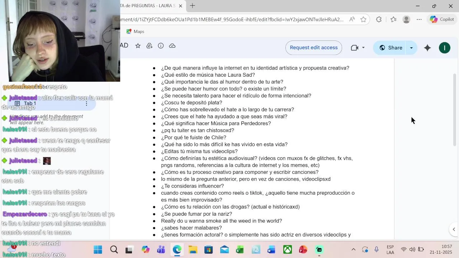
Task: Click the Google account avatar 'I'
Action: click(444, 48)
